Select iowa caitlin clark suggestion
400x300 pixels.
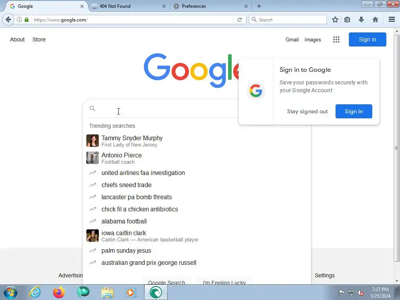197,236
